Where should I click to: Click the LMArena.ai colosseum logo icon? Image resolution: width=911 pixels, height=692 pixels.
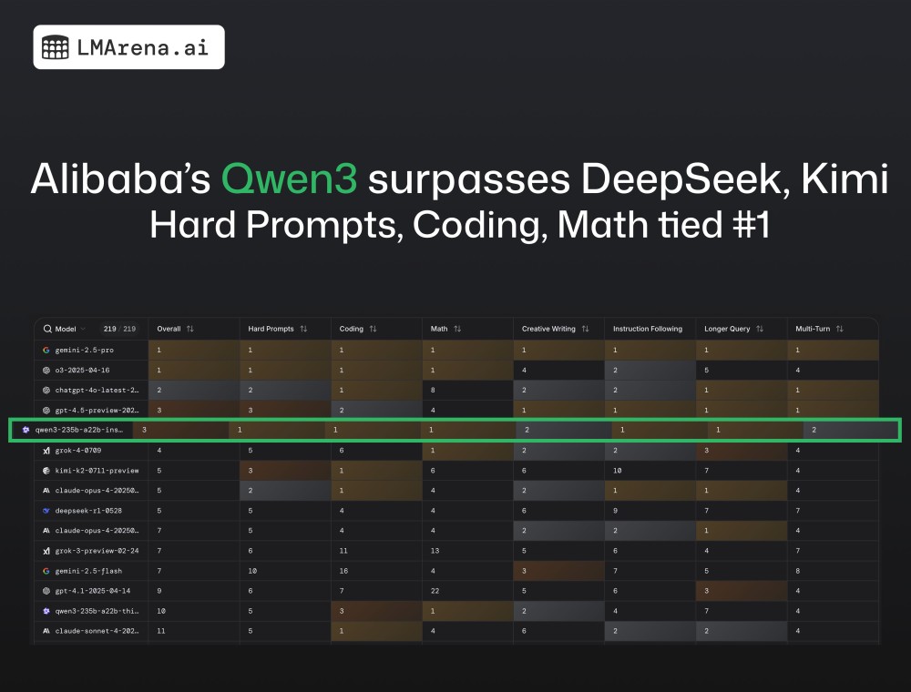coord(56,47)
